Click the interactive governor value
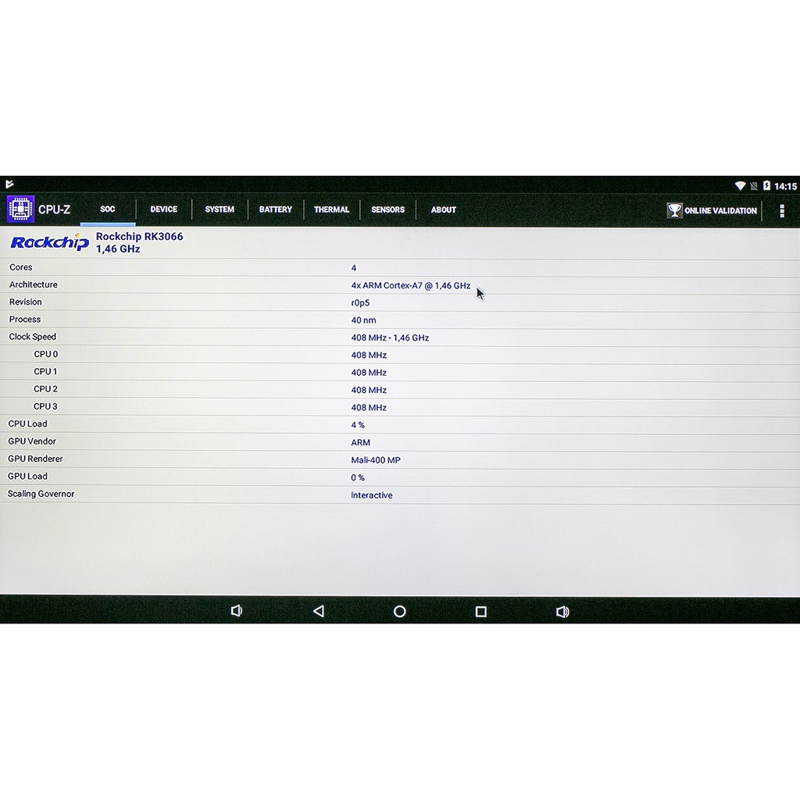800x800 pixels. (x=371, y=495)
